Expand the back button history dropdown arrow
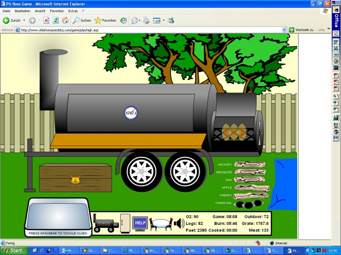This screenshot has width=341, height=255. click(24, 20)
